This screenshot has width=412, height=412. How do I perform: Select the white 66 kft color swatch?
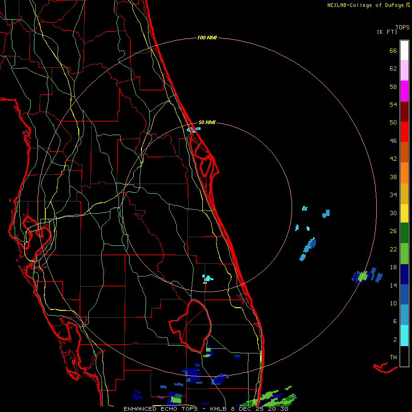404,50
